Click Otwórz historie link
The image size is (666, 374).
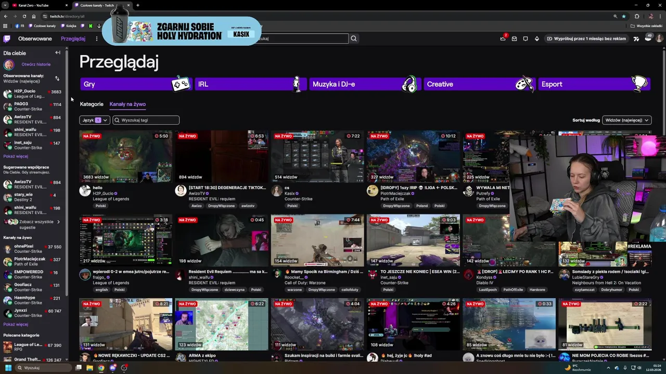pyautogui.click(x=36, y=64)
